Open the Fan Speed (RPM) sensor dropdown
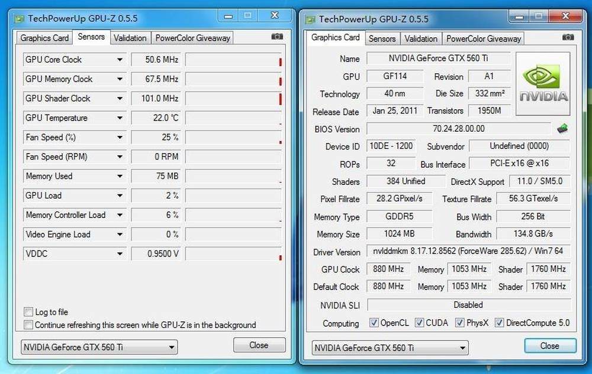592x374 pixels. pos(120,157)
